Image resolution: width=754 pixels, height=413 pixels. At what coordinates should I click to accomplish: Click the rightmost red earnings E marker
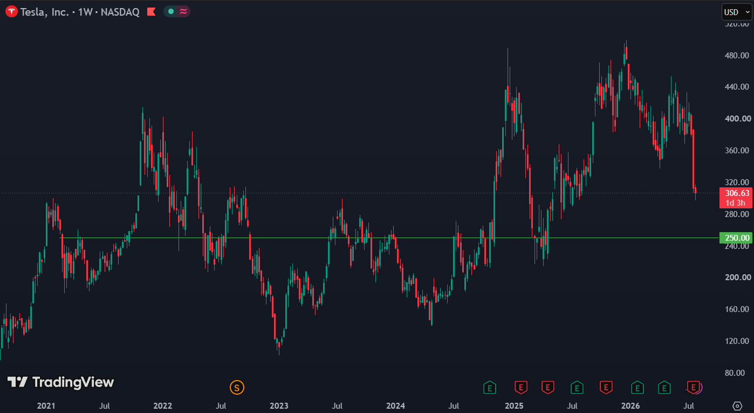click(x=694, y=387)
